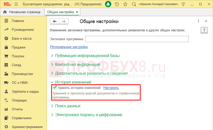Screen dimensions: 213x130
Task: Click the Производство factory icon
Action: pyautogui.click(x=6, y=74)
